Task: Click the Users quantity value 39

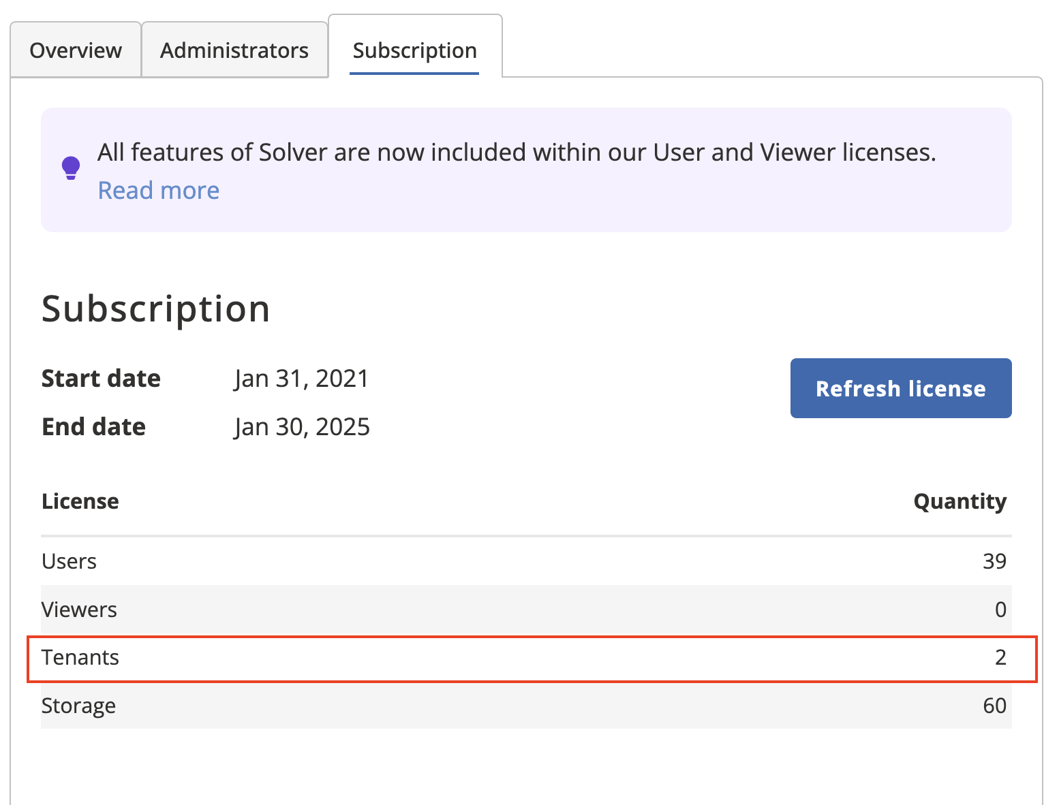Action: [x=994, y=561]
